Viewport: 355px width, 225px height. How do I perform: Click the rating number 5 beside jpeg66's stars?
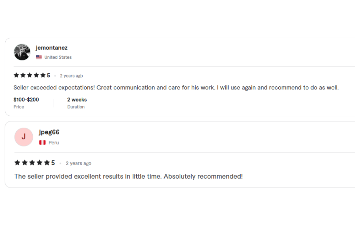(53, 163)
